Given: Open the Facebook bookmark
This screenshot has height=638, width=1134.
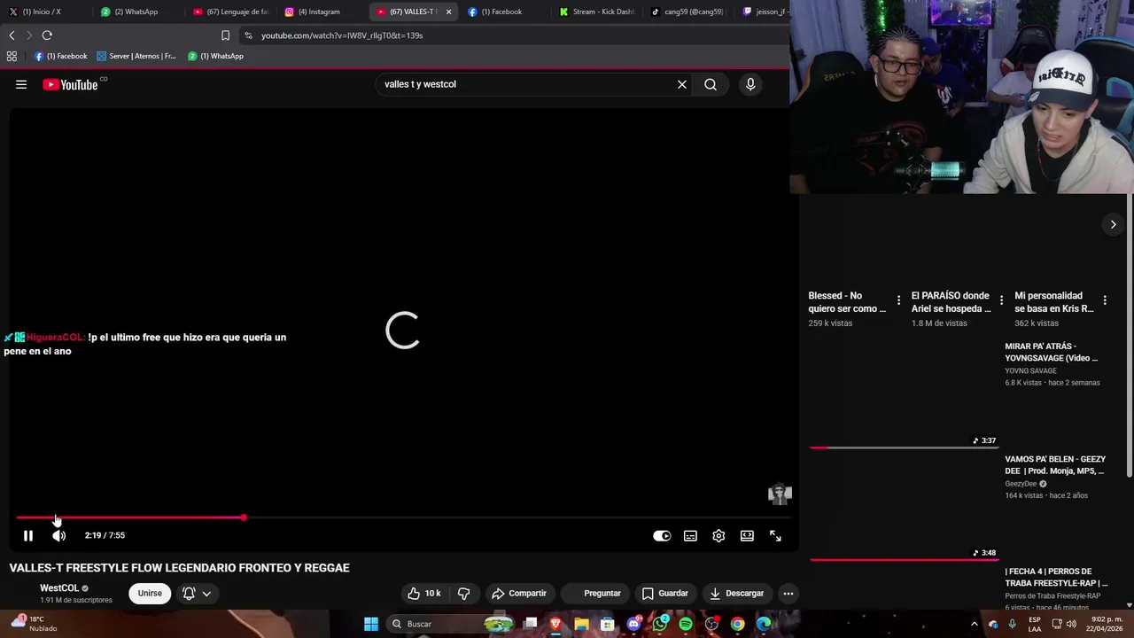Looking at the screenshot, I should click(x=60, y=56).
